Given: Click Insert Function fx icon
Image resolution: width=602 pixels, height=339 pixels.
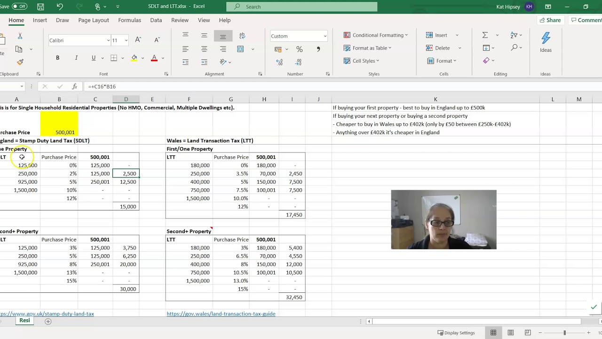Looking at the screenshot, I should pos(74,86).
